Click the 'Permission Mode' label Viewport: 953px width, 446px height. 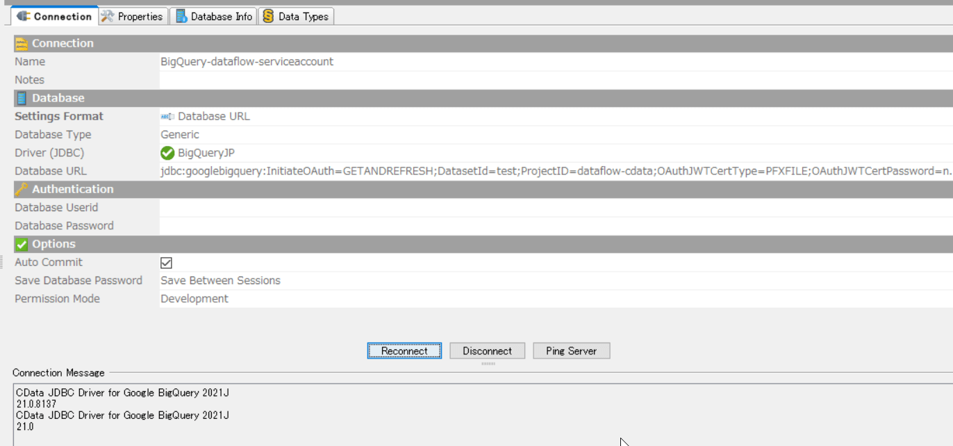tap(58, 299)
